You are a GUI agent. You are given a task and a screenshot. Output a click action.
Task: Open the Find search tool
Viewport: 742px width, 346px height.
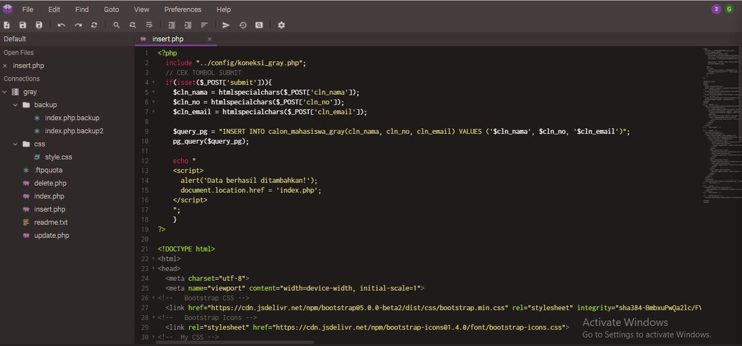(x=117, y=25)
